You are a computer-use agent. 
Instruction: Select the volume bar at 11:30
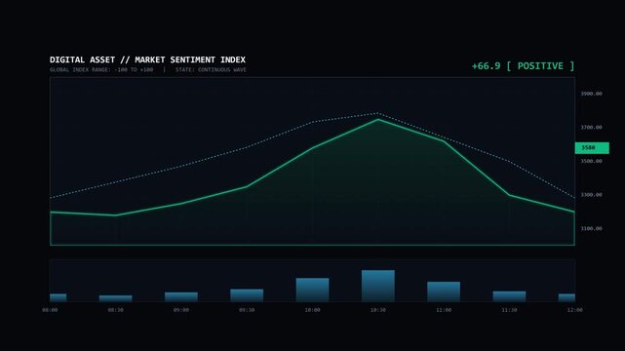pyautogui.click(x=509, y=296)
